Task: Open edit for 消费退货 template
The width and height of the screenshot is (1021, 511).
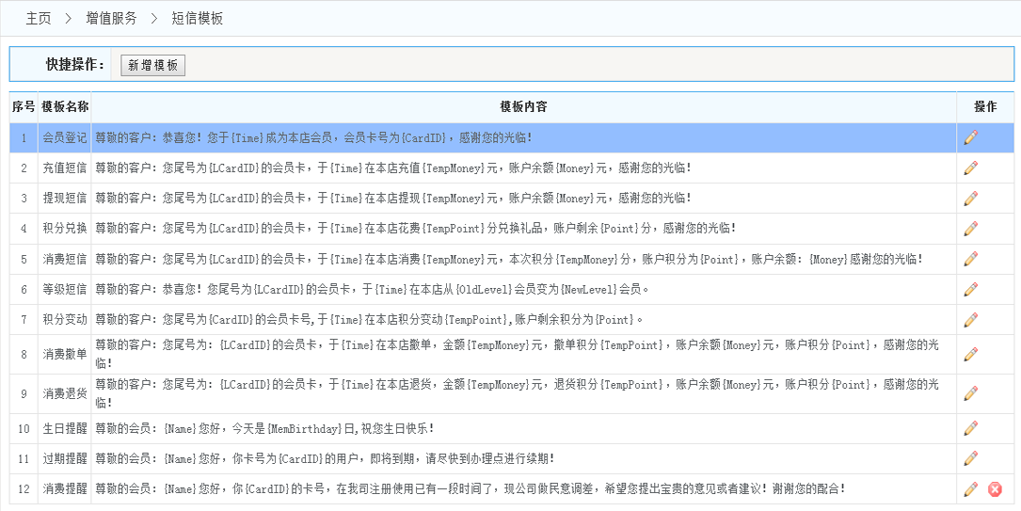Action: (x=971, y=393)
